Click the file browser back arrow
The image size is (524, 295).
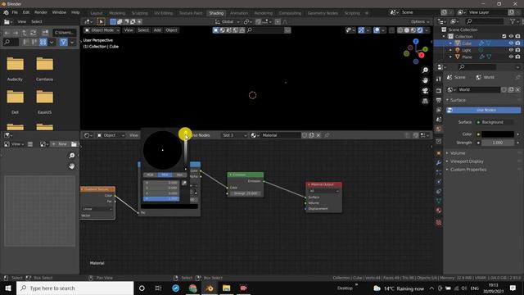[x=7, y=33]
